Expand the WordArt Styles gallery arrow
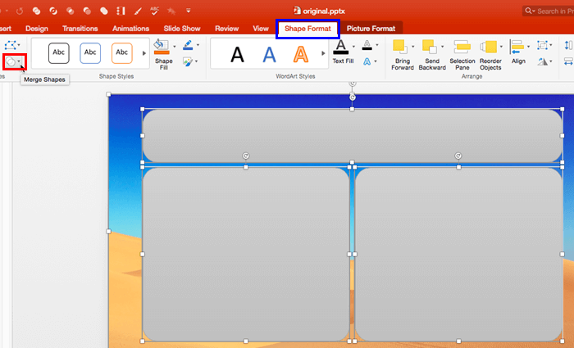 point(324,54)
